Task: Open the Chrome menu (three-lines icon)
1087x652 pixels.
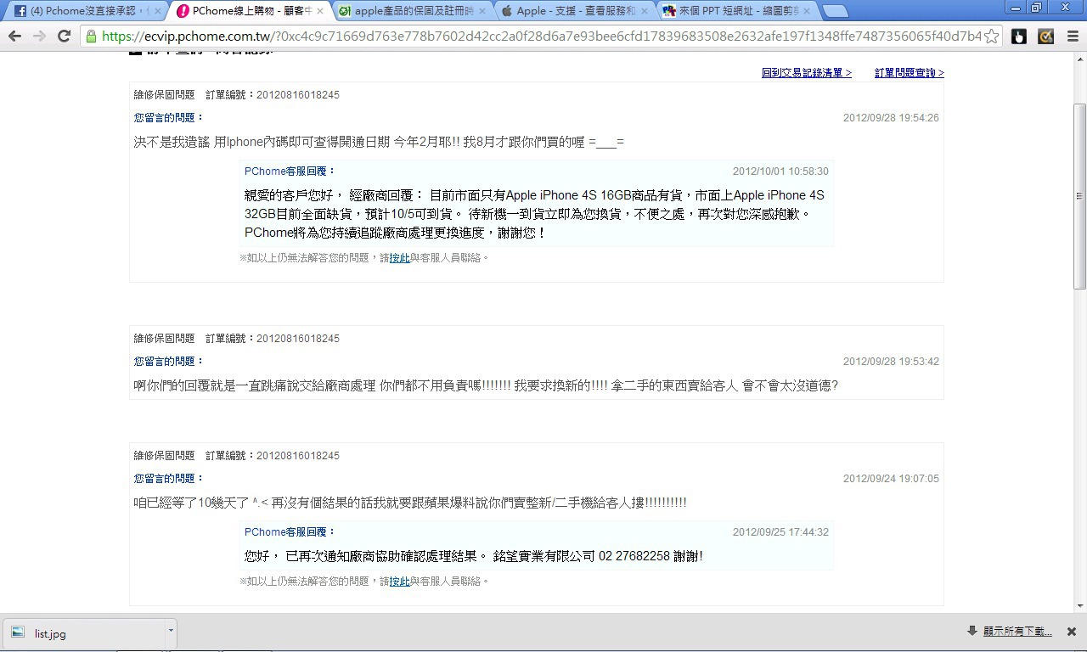Action: point(1072,37)
